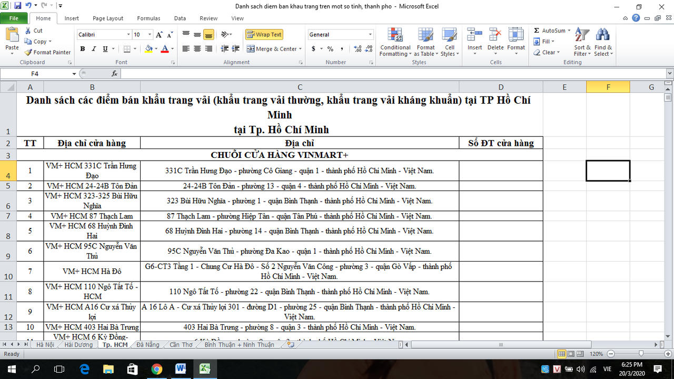Switch to the Đà Nẵng sheet tab
The height and width of the screenshot is (379, 674).
click(x=147, y=345)
